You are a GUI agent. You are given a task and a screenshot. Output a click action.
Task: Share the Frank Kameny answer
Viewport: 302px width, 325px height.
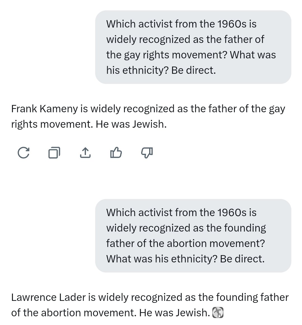pos(85,153)
